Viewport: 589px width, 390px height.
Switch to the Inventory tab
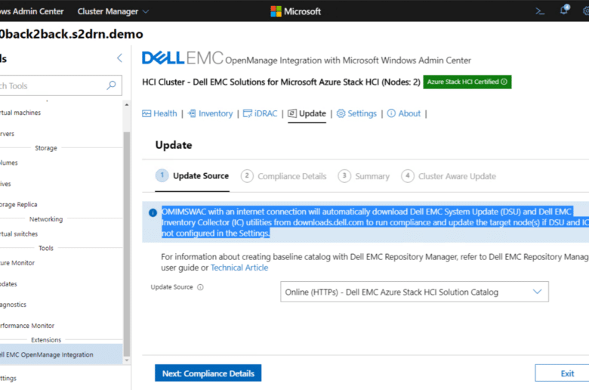coord(211,113)
